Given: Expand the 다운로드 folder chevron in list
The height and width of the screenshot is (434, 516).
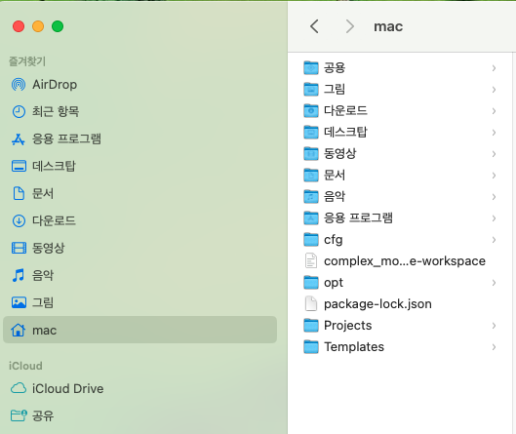Looking at the screenshot, I should coord(494,111).
